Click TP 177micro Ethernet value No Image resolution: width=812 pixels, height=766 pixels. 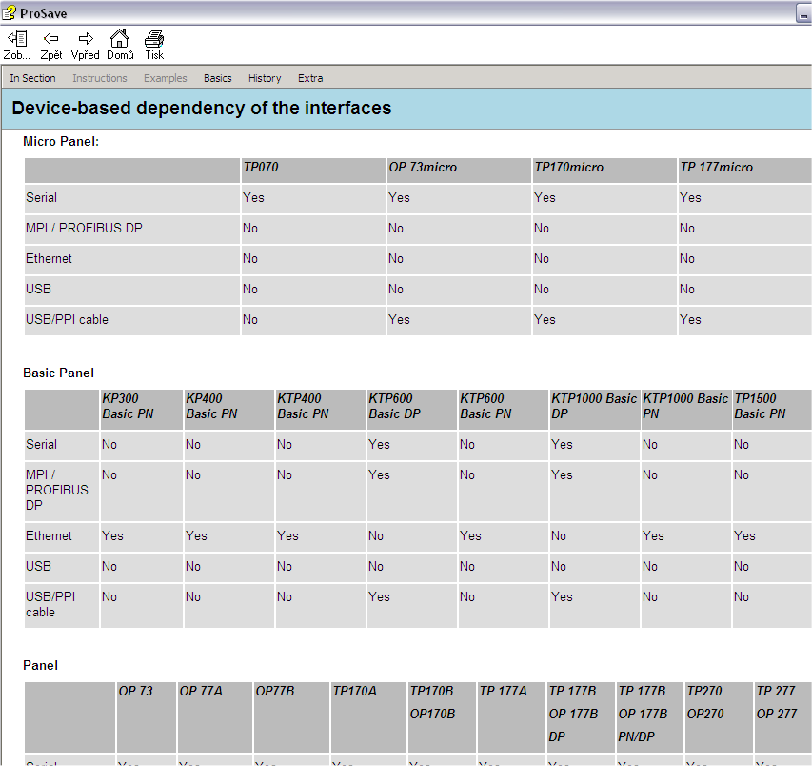(x=687, y=258)
